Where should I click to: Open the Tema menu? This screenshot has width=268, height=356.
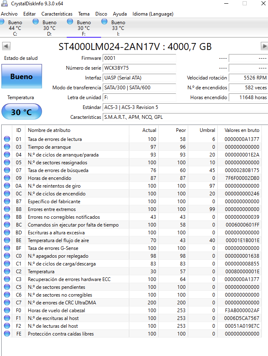(x=84, y=14)
